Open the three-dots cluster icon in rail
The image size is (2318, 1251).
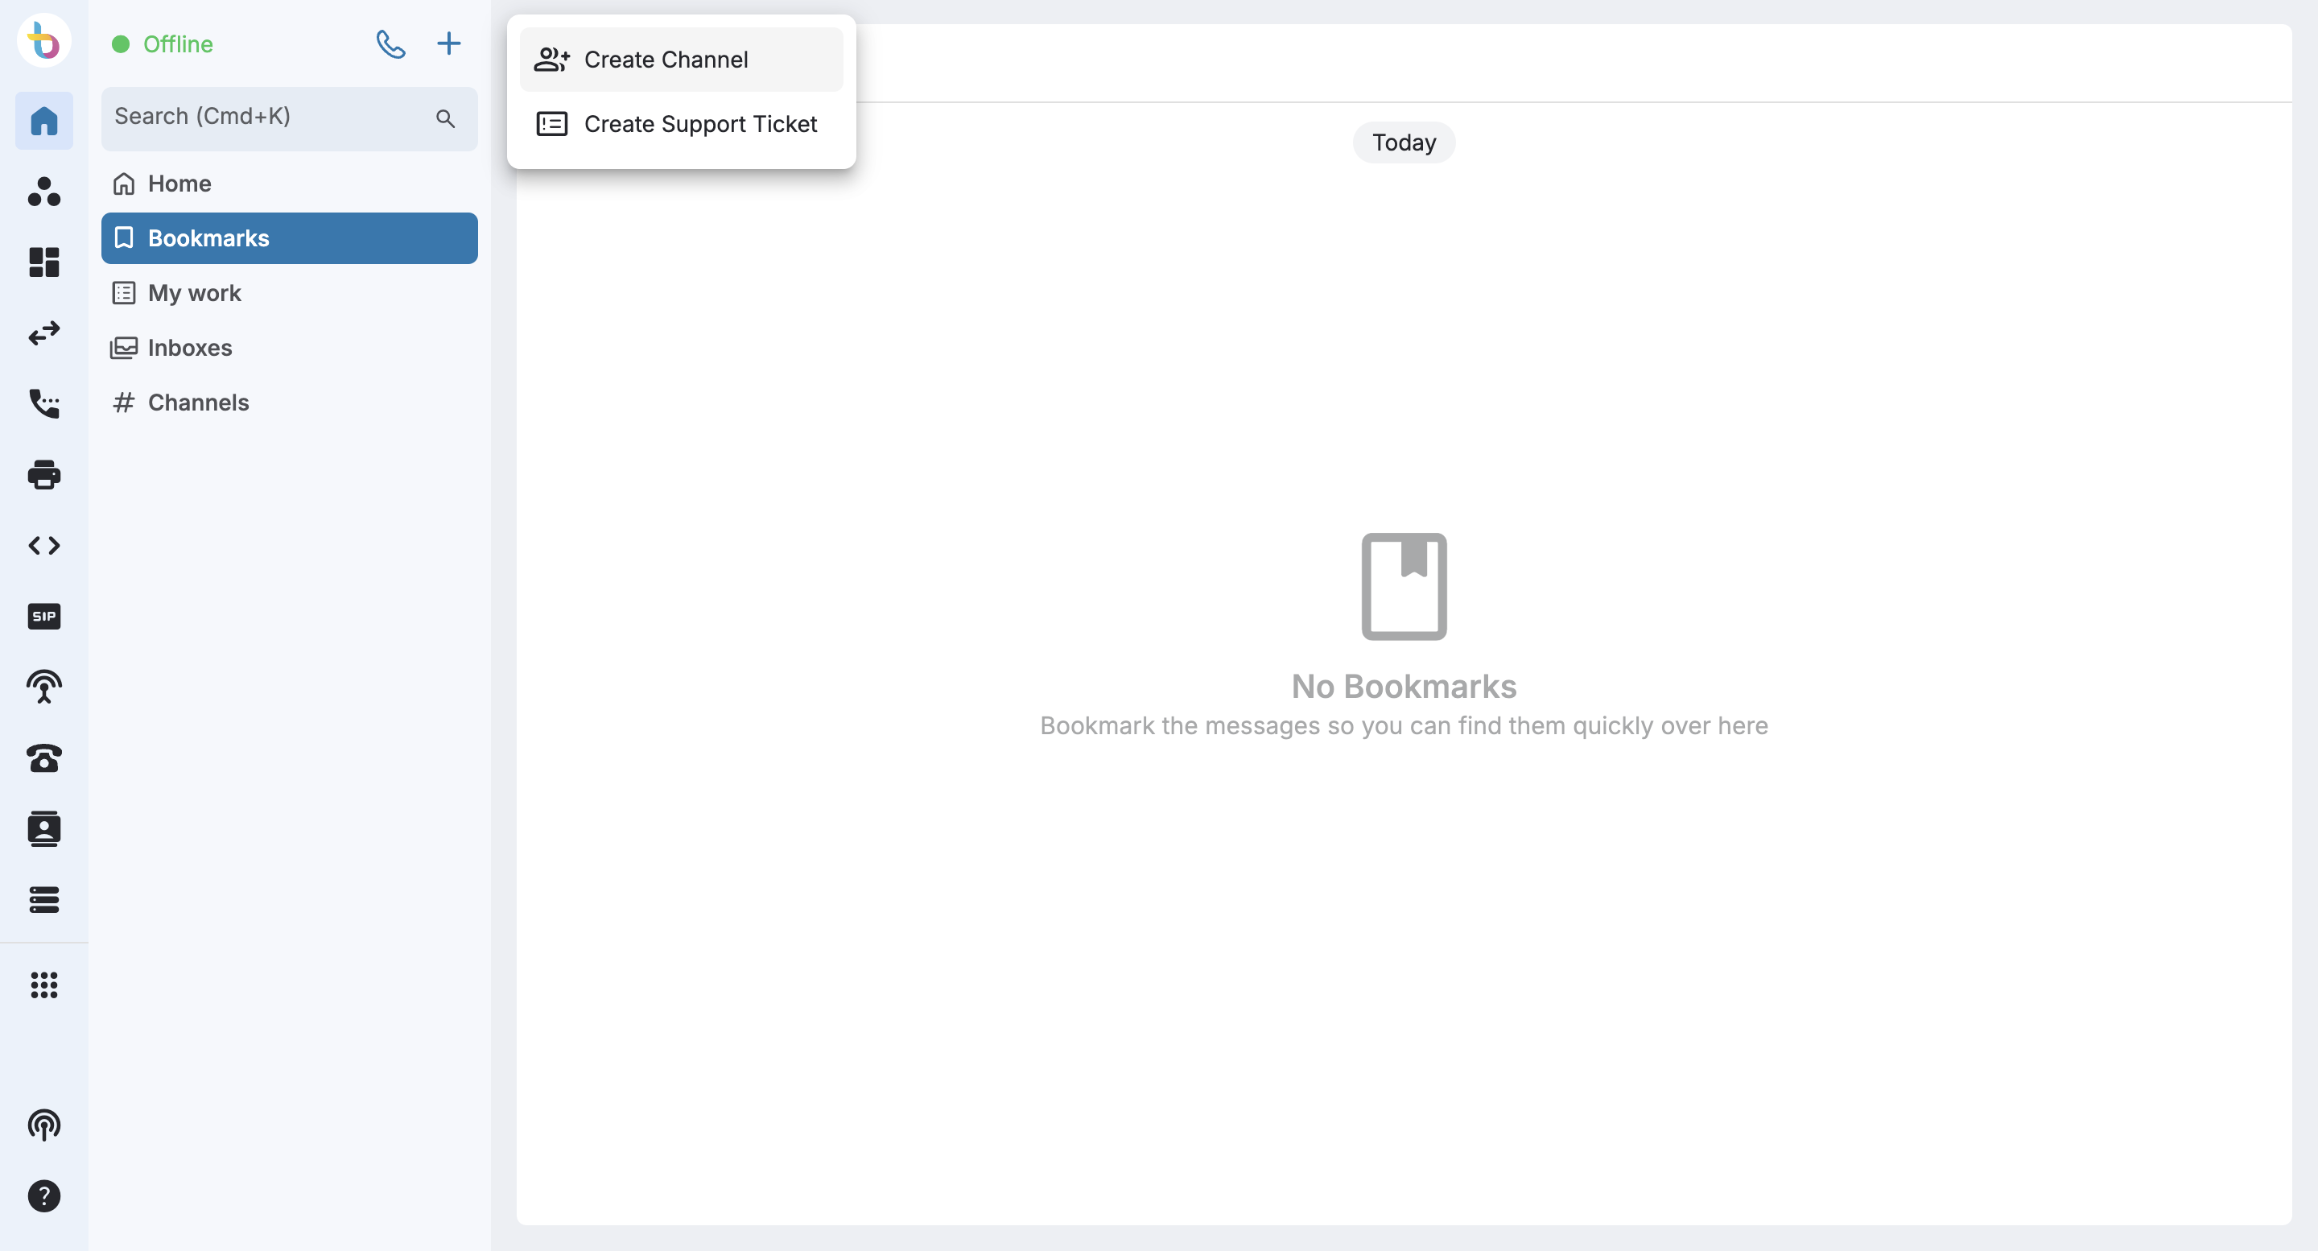(44, 191)
